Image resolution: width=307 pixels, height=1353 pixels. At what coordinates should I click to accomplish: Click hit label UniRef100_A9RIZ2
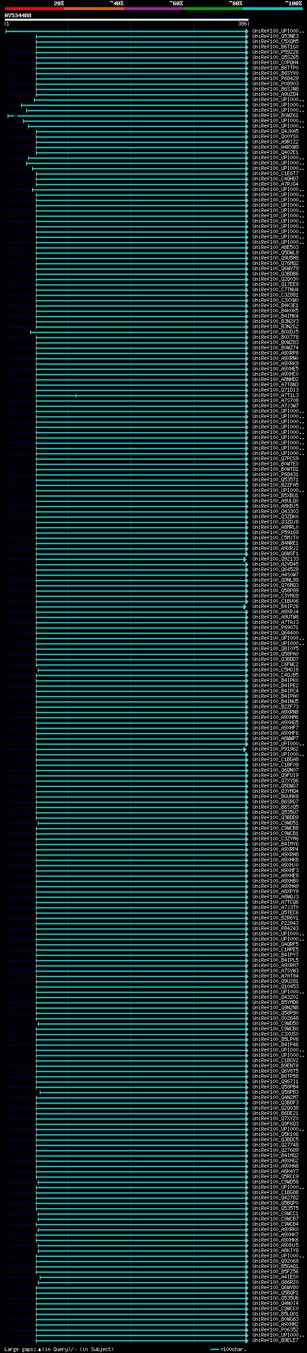point(275,142)
